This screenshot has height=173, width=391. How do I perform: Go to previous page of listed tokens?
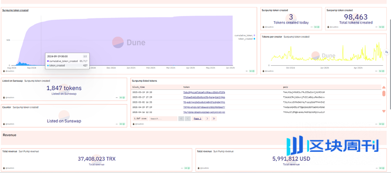pyautogui.click(x=188, y=118)
